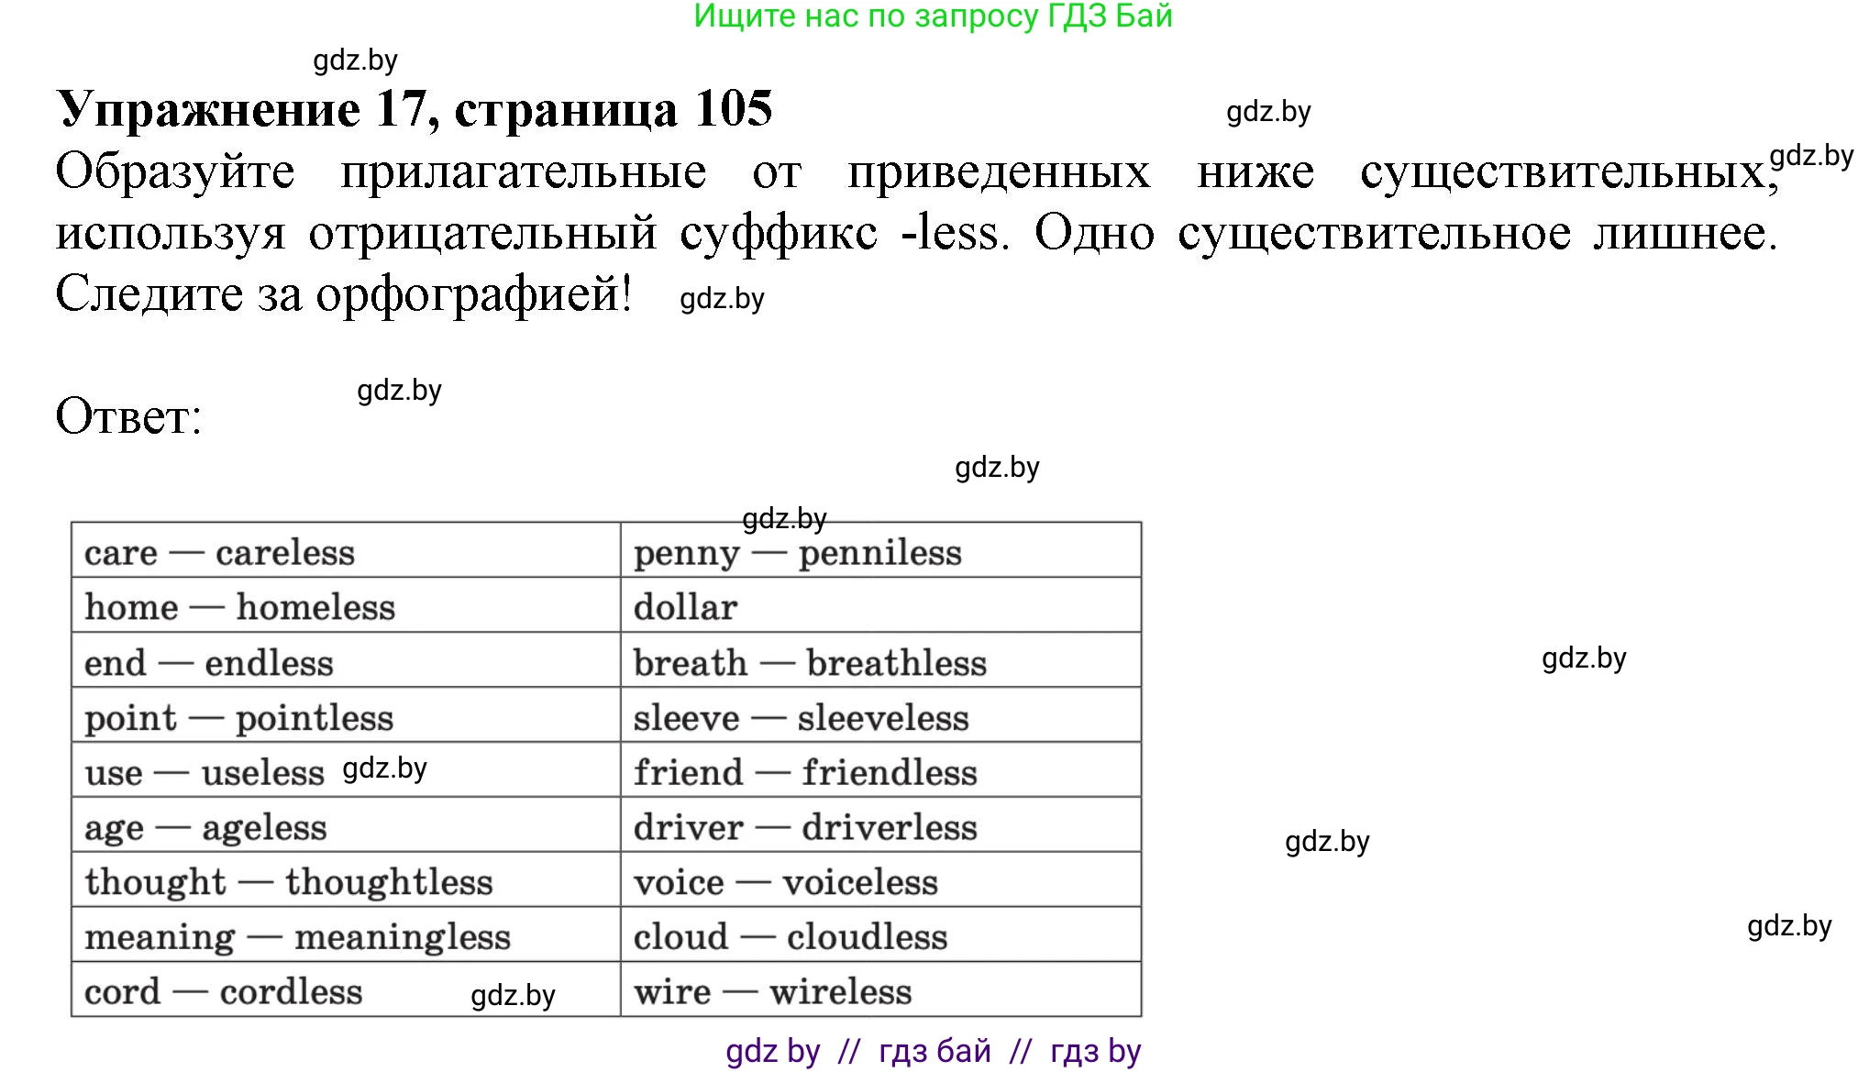Select the pair cloud — cloudless
1869x1072 pixels.
[789, 936]
